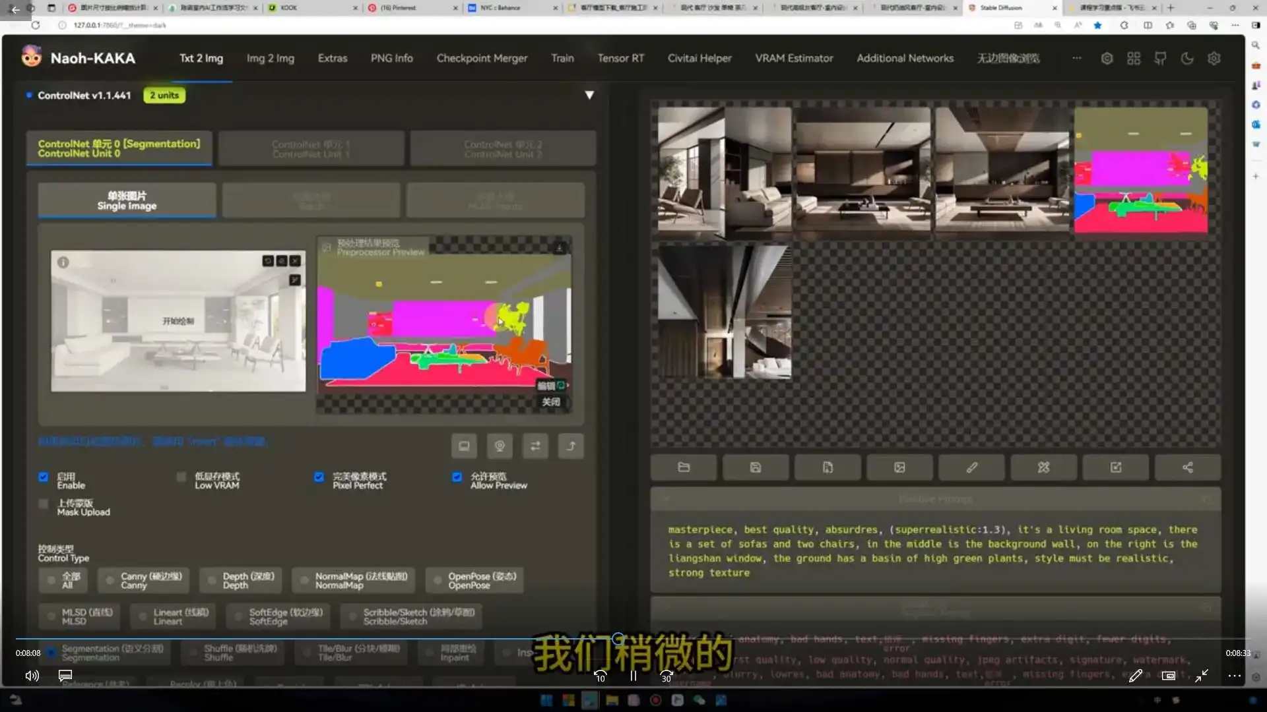Collapse the ControlNet v1.1.441 panel arrow
The height and width of the screenshot is (712, 1267).
589,95
